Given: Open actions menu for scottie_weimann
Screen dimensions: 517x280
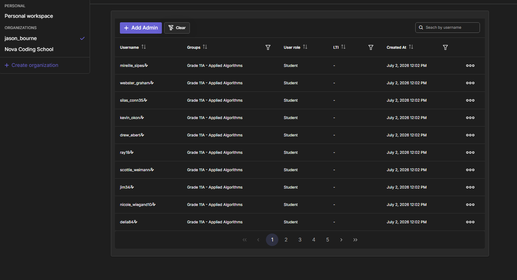Looking at the screenshot, I should 470,170.
